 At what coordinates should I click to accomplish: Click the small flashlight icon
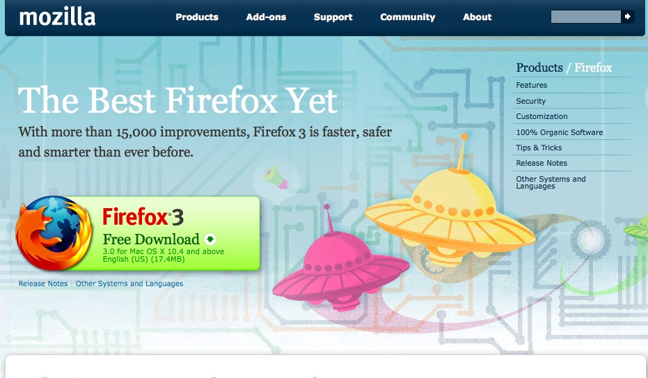pos(276,178)
